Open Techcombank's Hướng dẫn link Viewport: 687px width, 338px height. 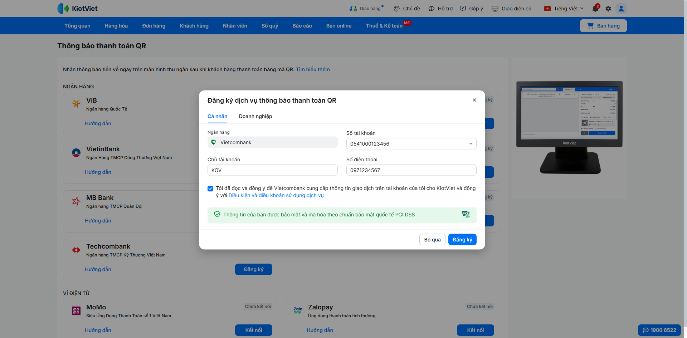pos(98,269)
